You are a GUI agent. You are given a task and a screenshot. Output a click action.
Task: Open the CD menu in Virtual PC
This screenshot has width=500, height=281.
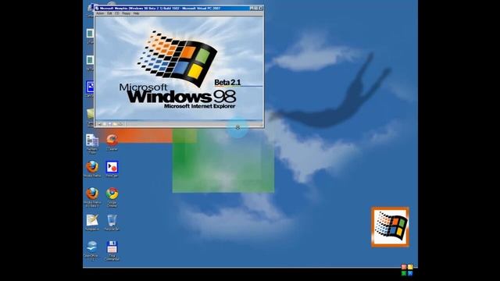tap(117, 13)
